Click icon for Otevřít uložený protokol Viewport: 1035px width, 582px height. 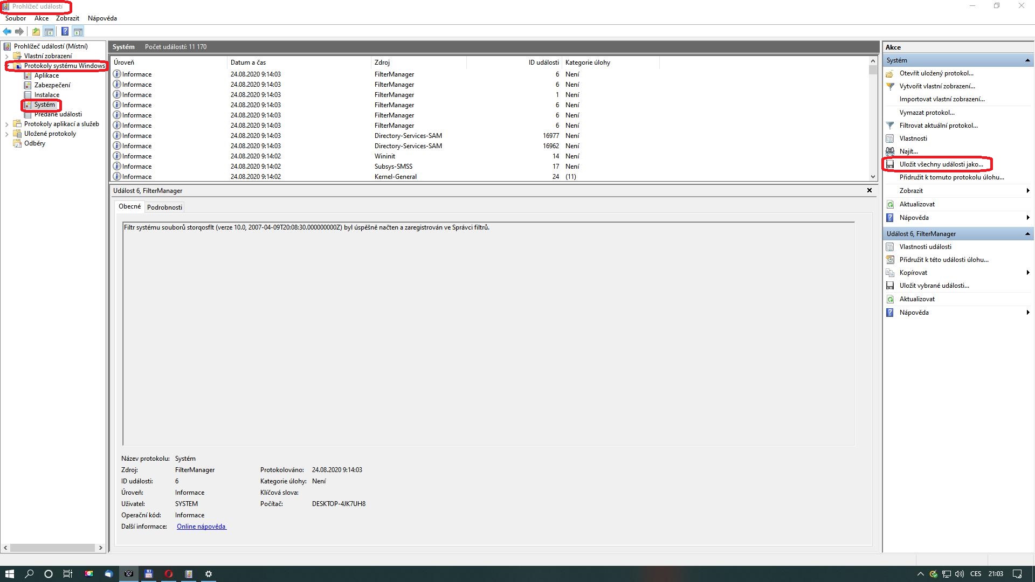coord(890,73)
